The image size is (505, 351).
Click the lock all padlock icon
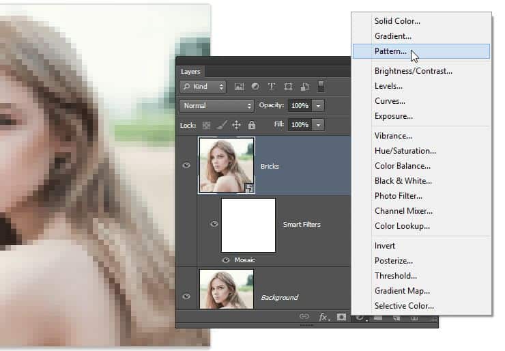click(252, 125)
